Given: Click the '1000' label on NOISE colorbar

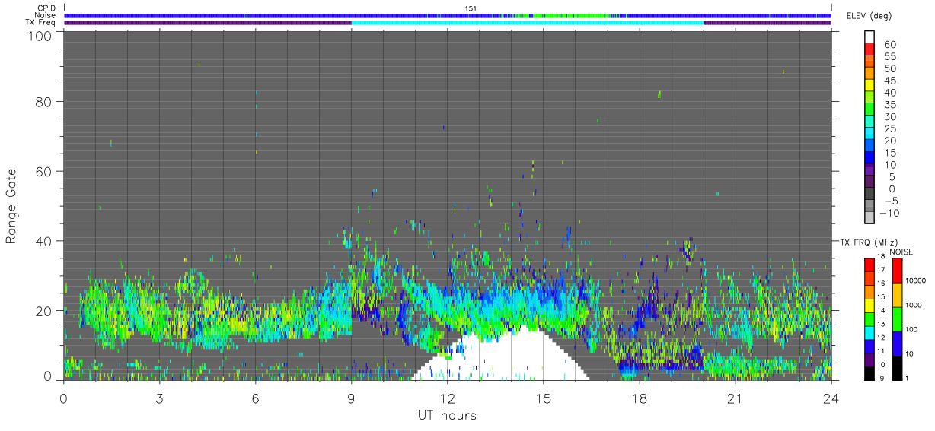Looking at the screenshot, I should tap(913, 306).
